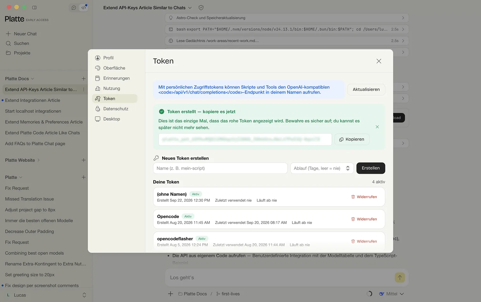Open options menu for the selected chat
Image resolution: width=481 pixels, height=302 pixels.
coord(84,89)
